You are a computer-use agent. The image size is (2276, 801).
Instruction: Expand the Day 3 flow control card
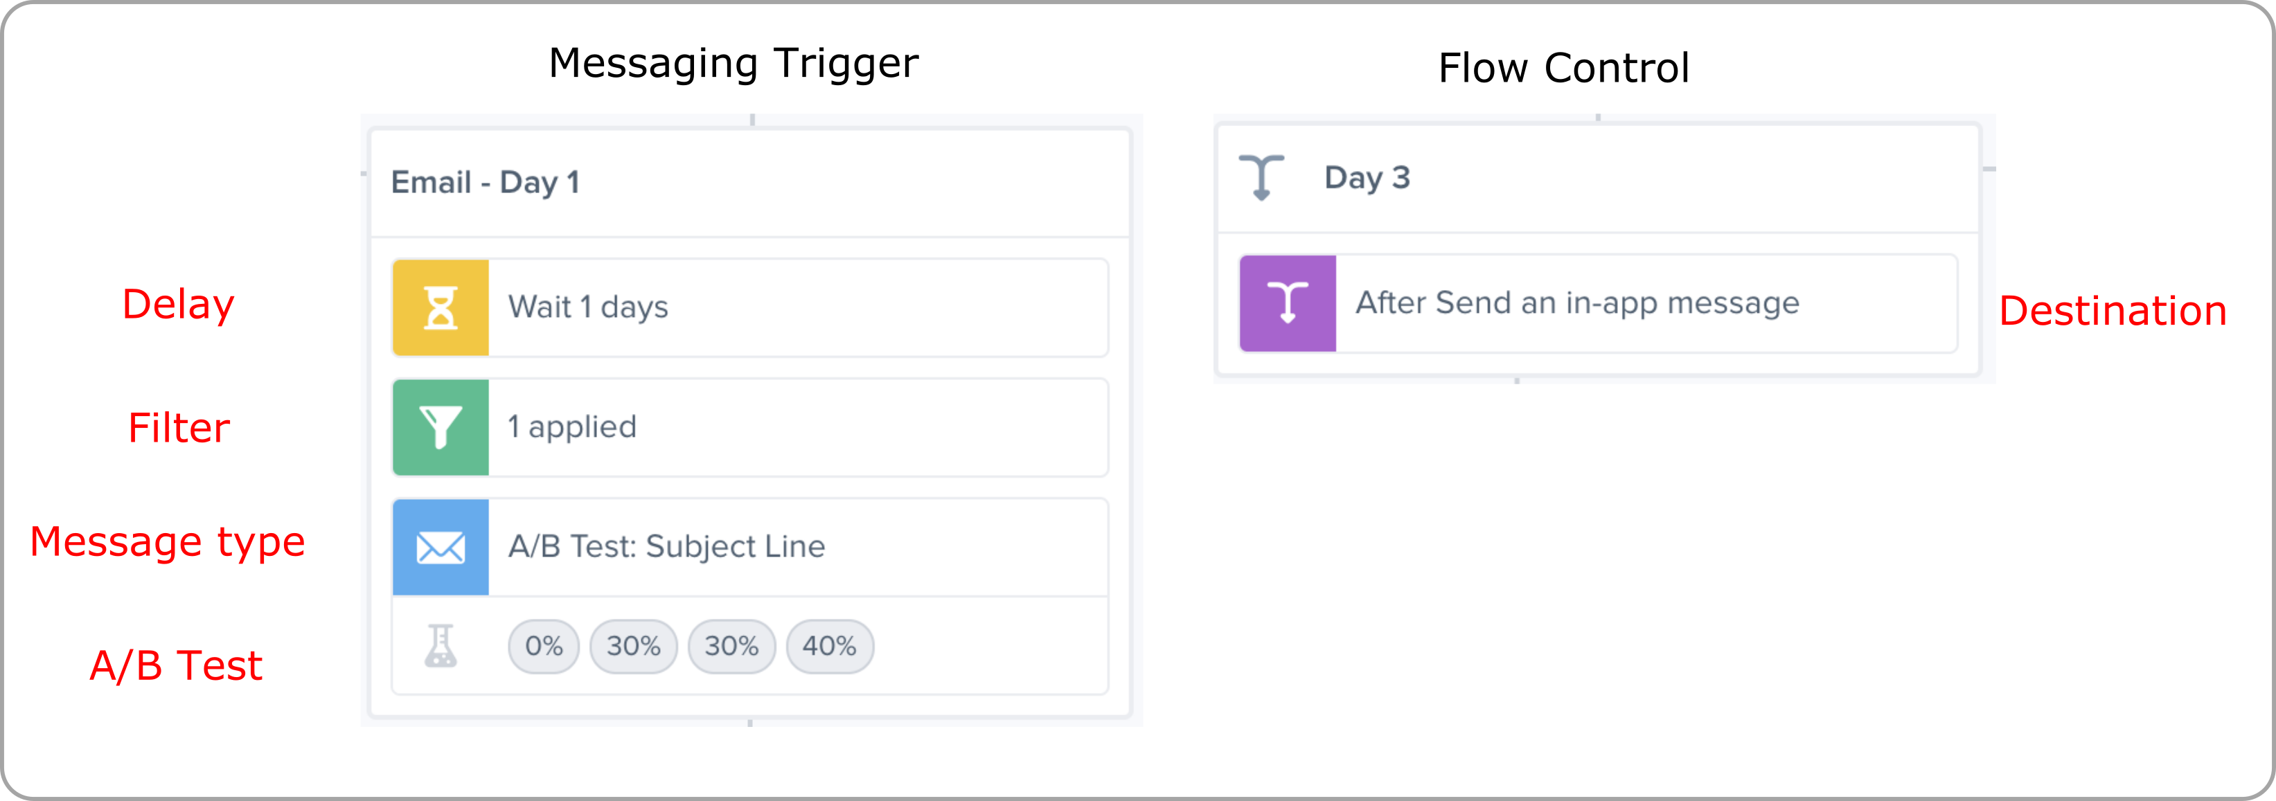coord(1599,247)
